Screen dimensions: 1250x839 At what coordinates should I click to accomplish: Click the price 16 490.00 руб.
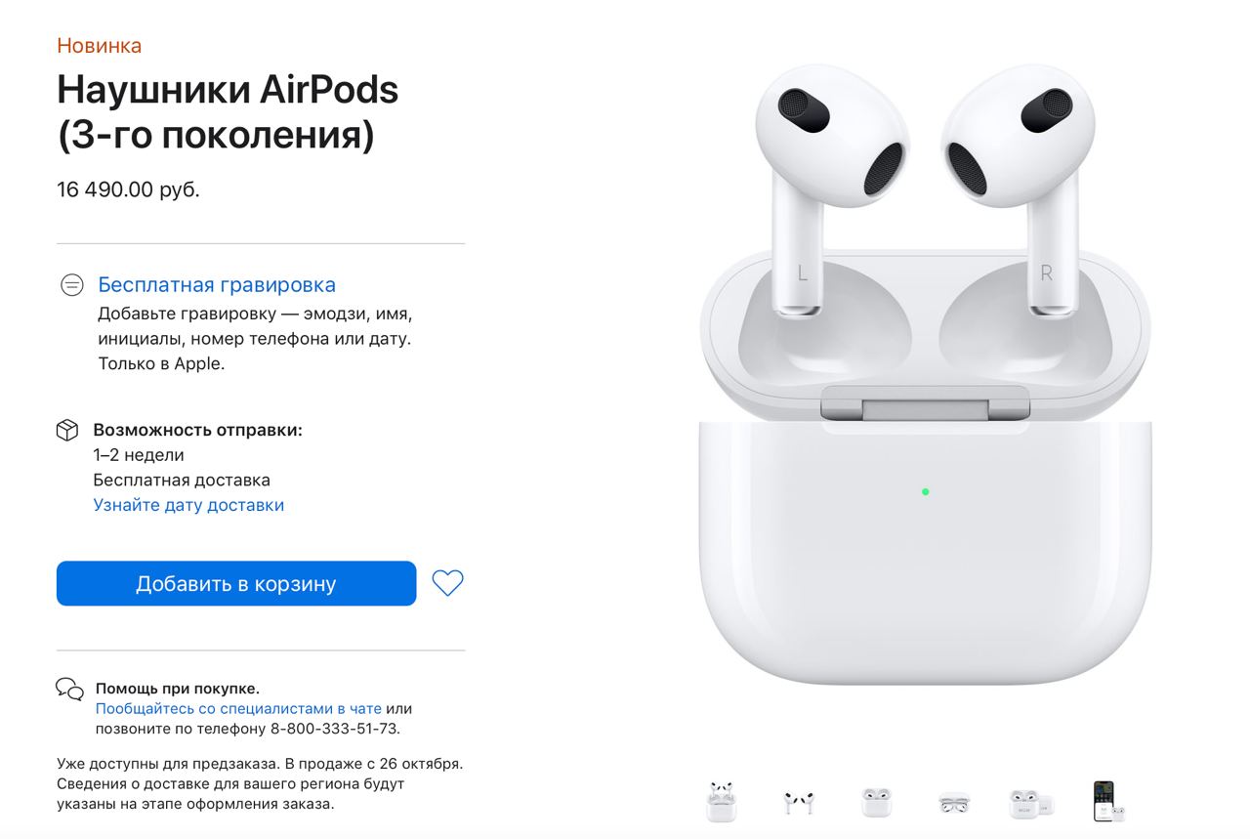(x=128, y=189)
